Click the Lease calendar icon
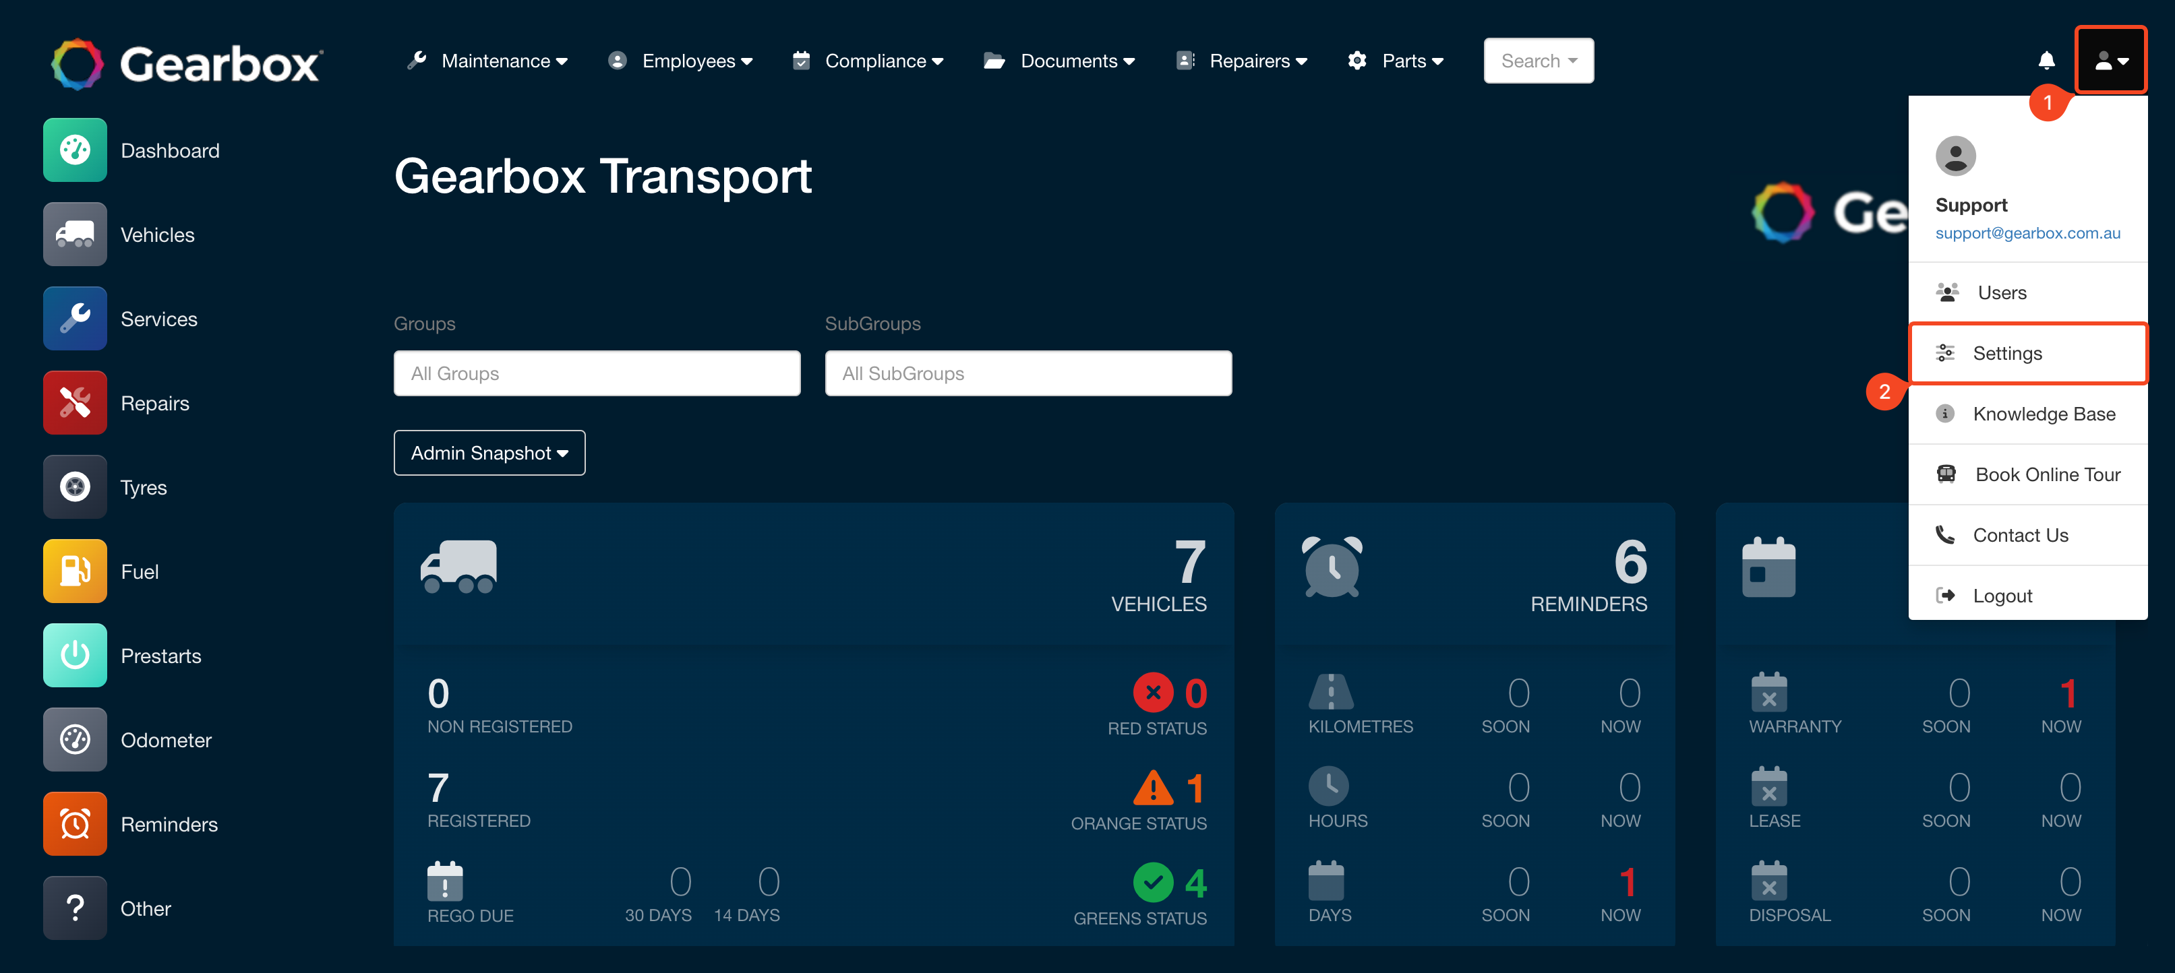The width and height of the screenshot is (2175, 973). pos(1768,786)
